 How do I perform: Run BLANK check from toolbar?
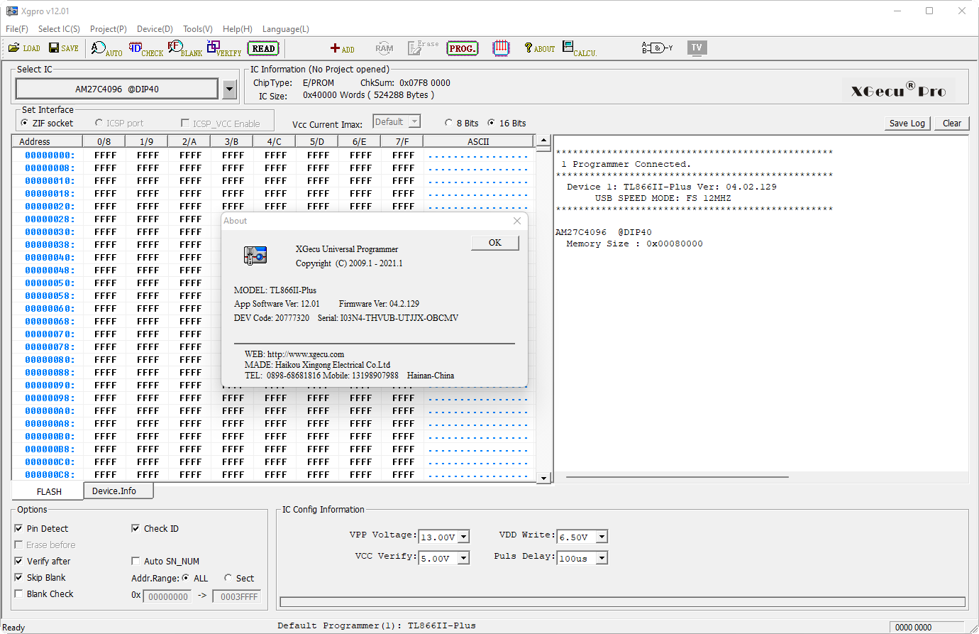(184, 48)
